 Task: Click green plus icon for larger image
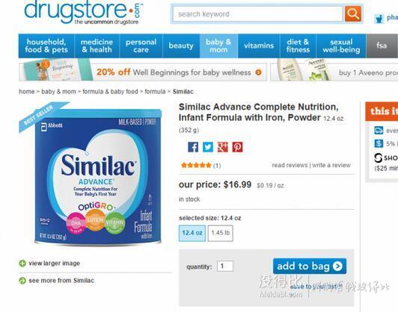(x=22, y=263)
